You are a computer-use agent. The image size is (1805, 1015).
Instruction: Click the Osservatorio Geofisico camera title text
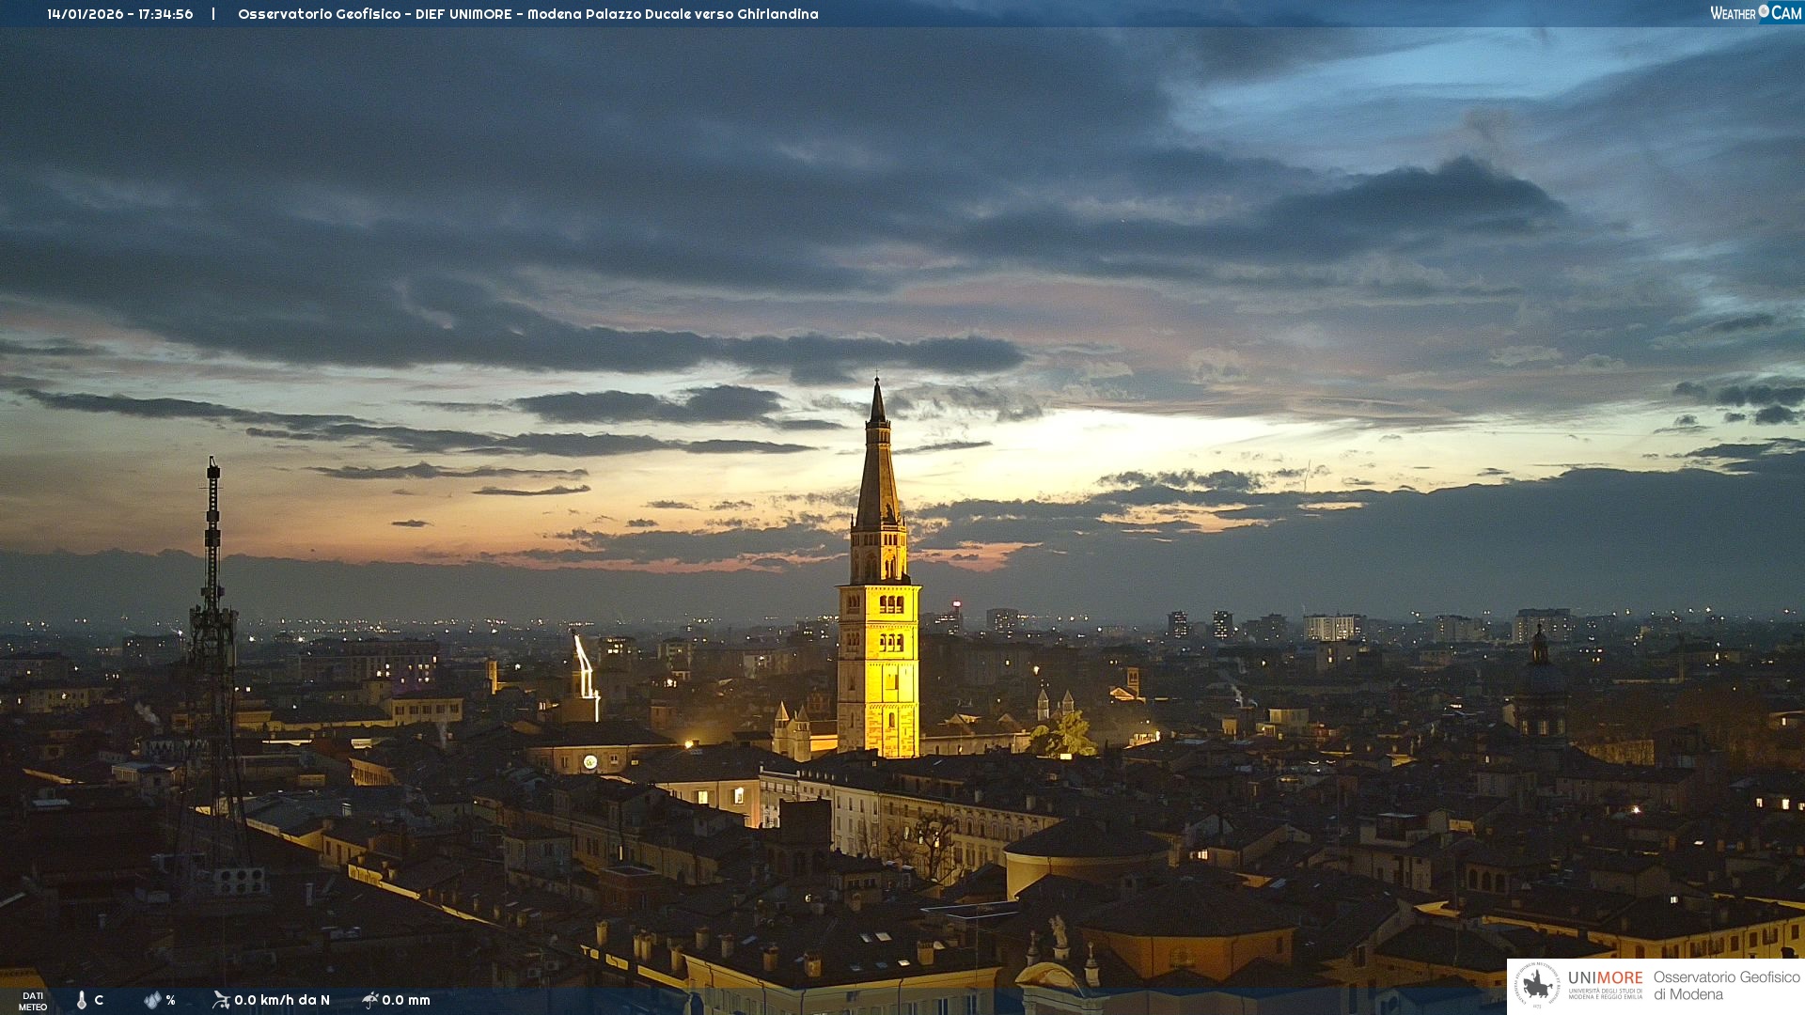527,14
